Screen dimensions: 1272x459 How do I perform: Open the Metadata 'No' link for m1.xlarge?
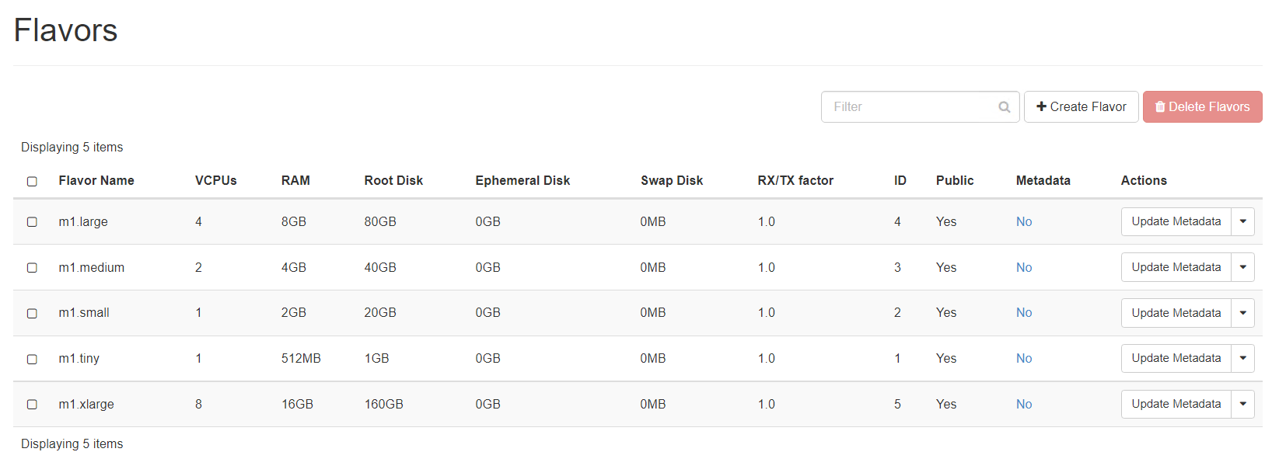tap(1023, 404)
